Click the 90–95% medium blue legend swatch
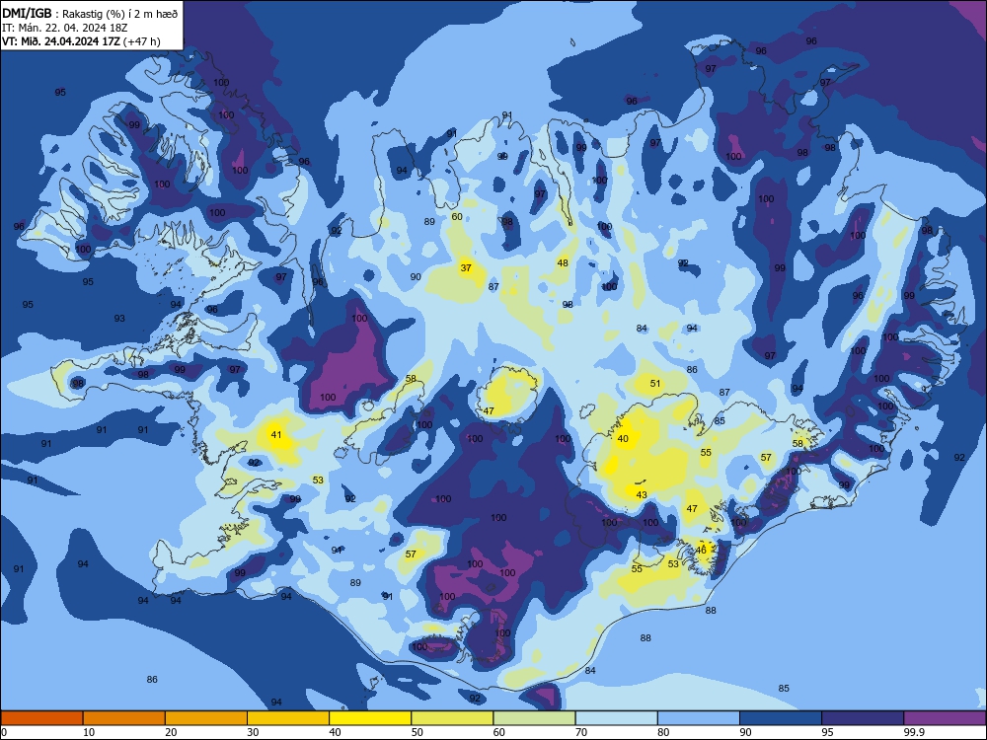This screenshot has height=740, width=987. tap(781, 718)
